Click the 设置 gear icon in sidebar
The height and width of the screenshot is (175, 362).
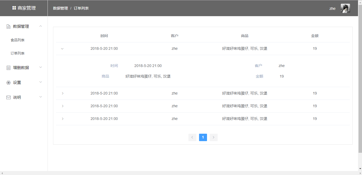(x=8, y=83)
